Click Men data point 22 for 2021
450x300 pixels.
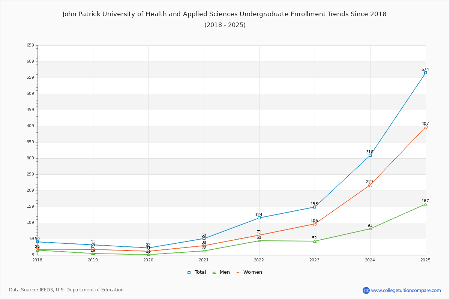[204, 251]
